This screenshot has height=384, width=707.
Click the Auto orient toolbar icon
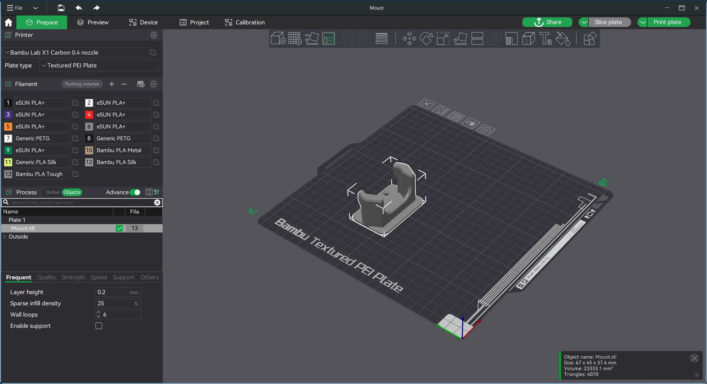312,39
